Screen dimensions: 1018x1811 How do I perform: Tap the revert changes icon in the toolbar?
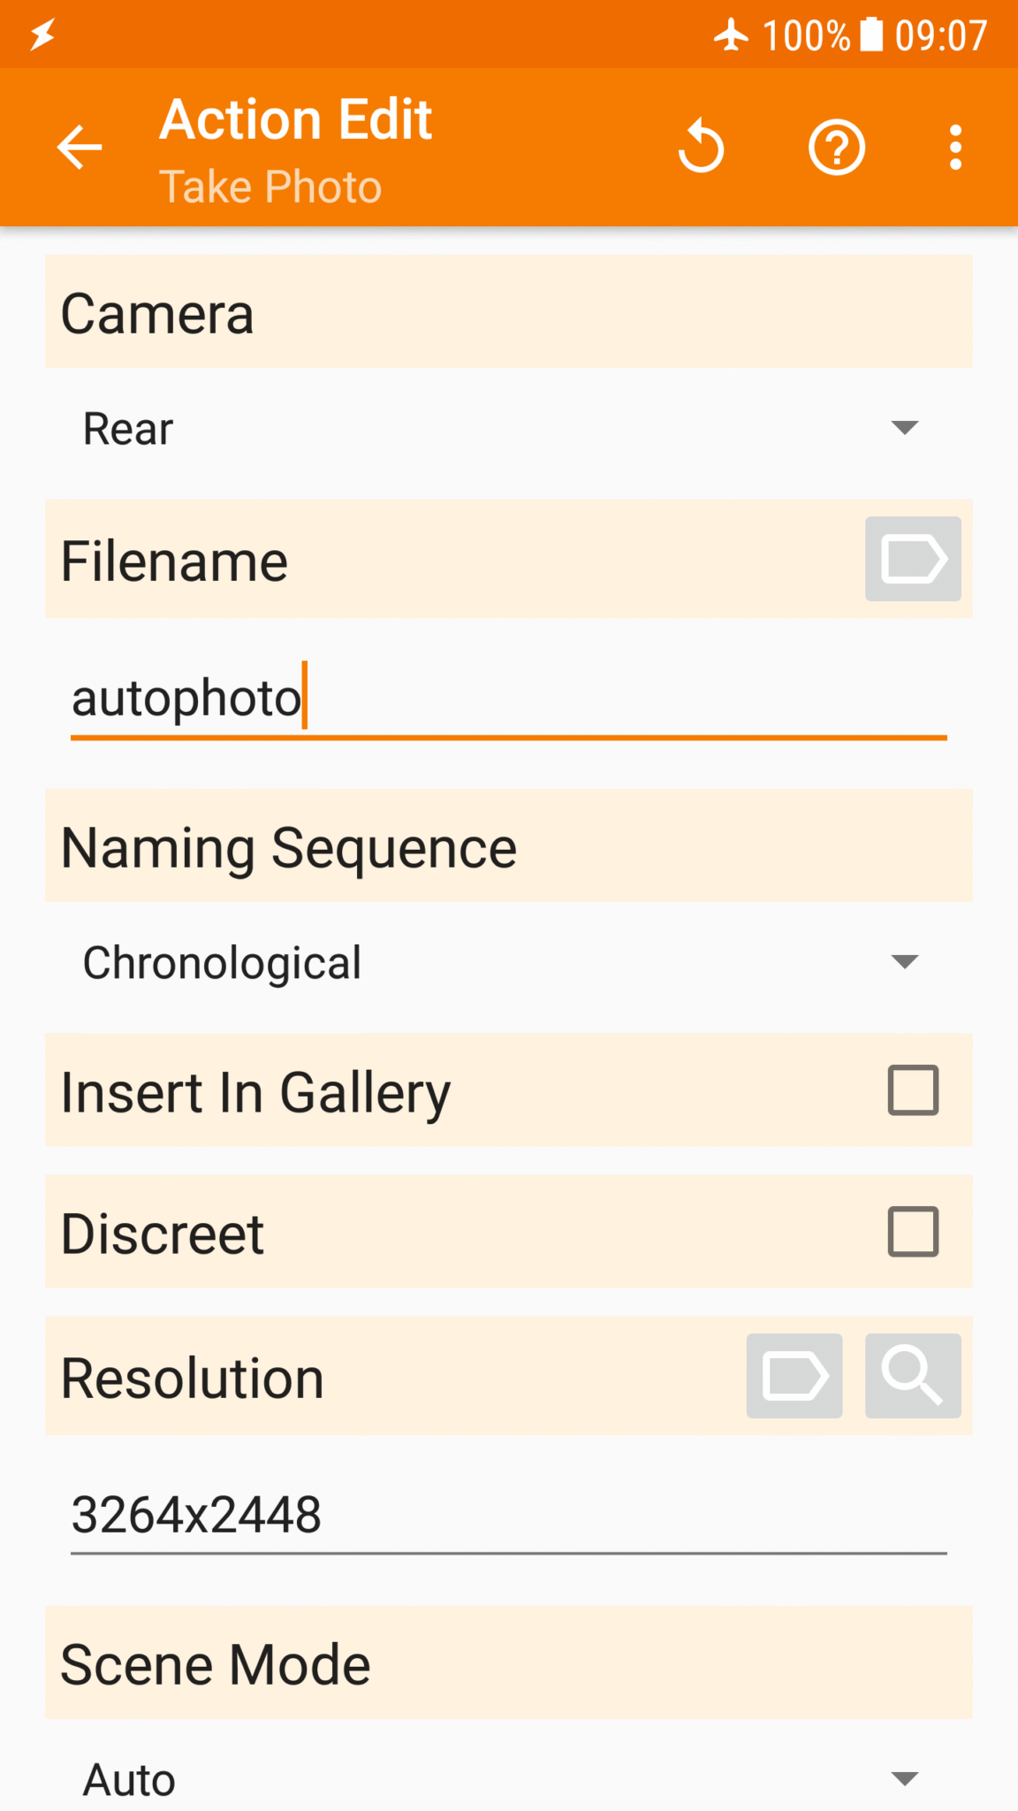coord(701,147)
